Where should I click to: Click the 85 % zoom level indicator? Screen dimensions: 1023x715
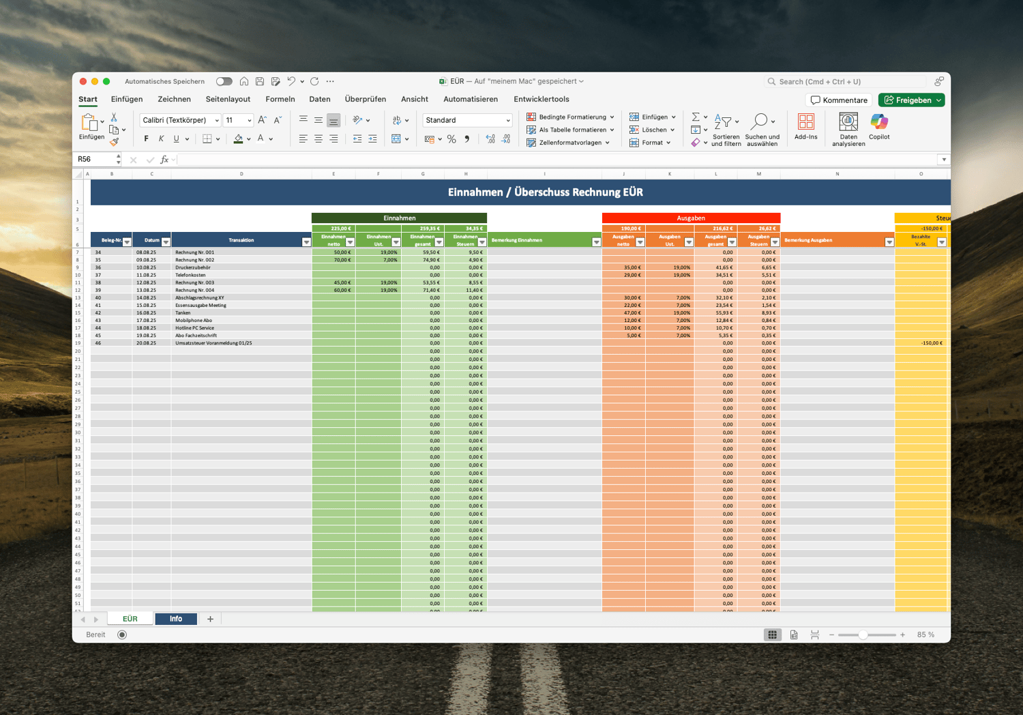click(x=925, y=634)
